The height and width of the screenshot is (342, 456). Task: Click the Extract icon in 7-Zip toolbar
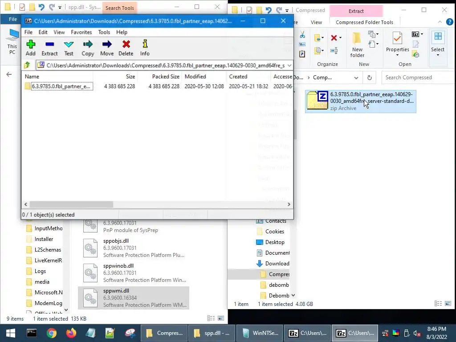click(49, 48)
